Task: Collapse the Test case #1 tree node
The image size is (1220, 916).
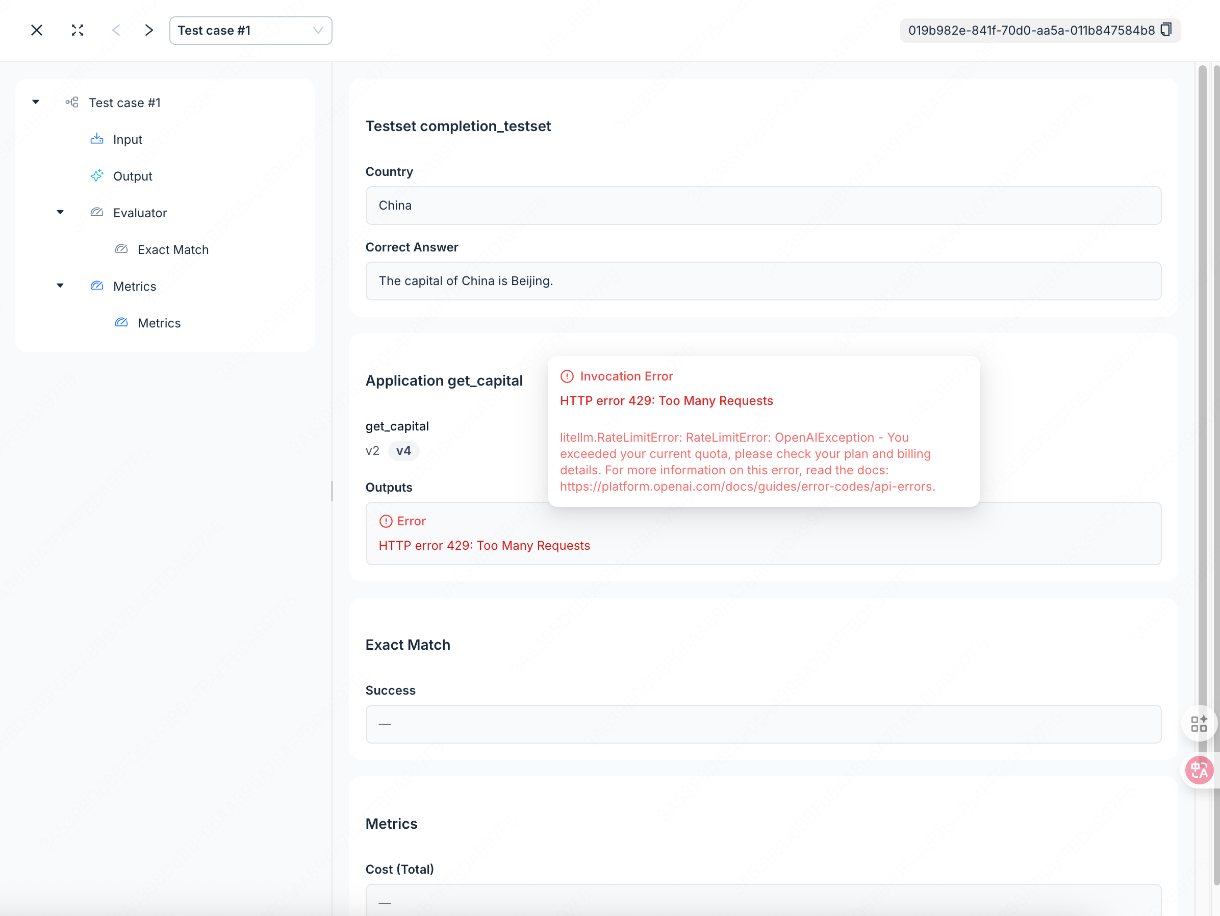Action: 36,102
